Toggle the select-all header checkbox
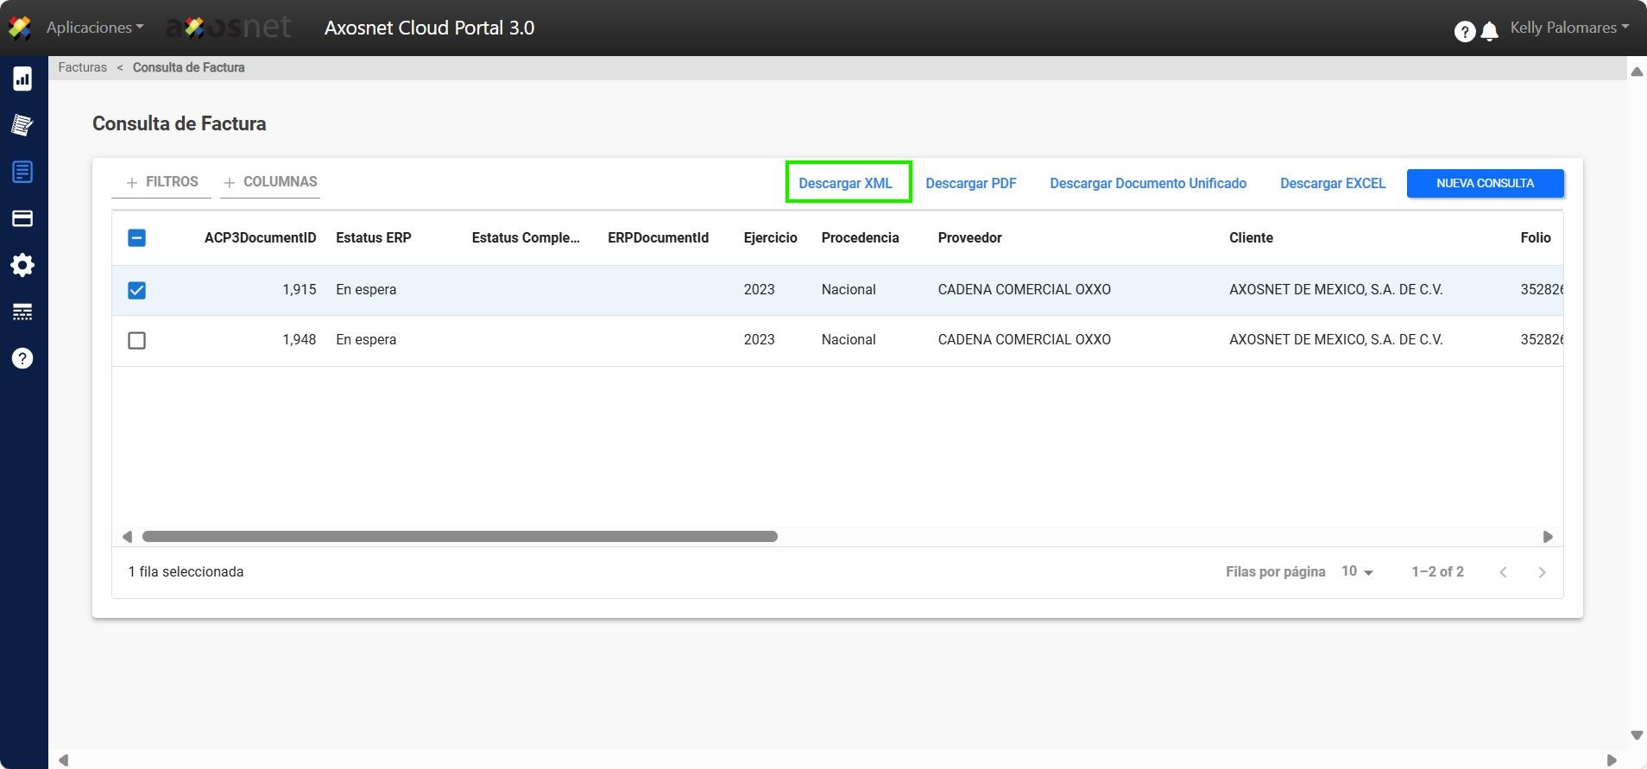Viewport: 1647px width, 769px height. tap(136, 238)
